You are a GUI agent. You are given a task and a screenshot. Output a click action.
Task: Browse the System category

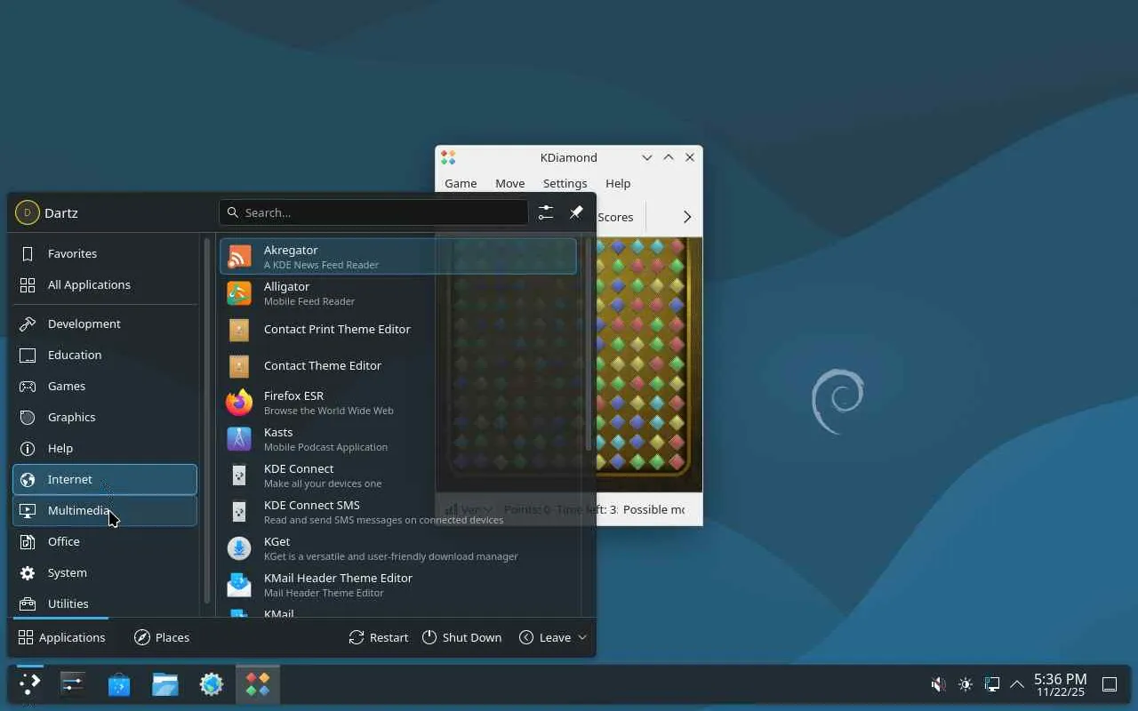[x=105, y=572]
